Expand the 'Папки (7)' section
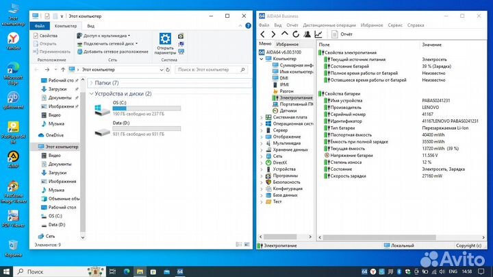Viewport: 493px width, 277px height. pos(92,83)
